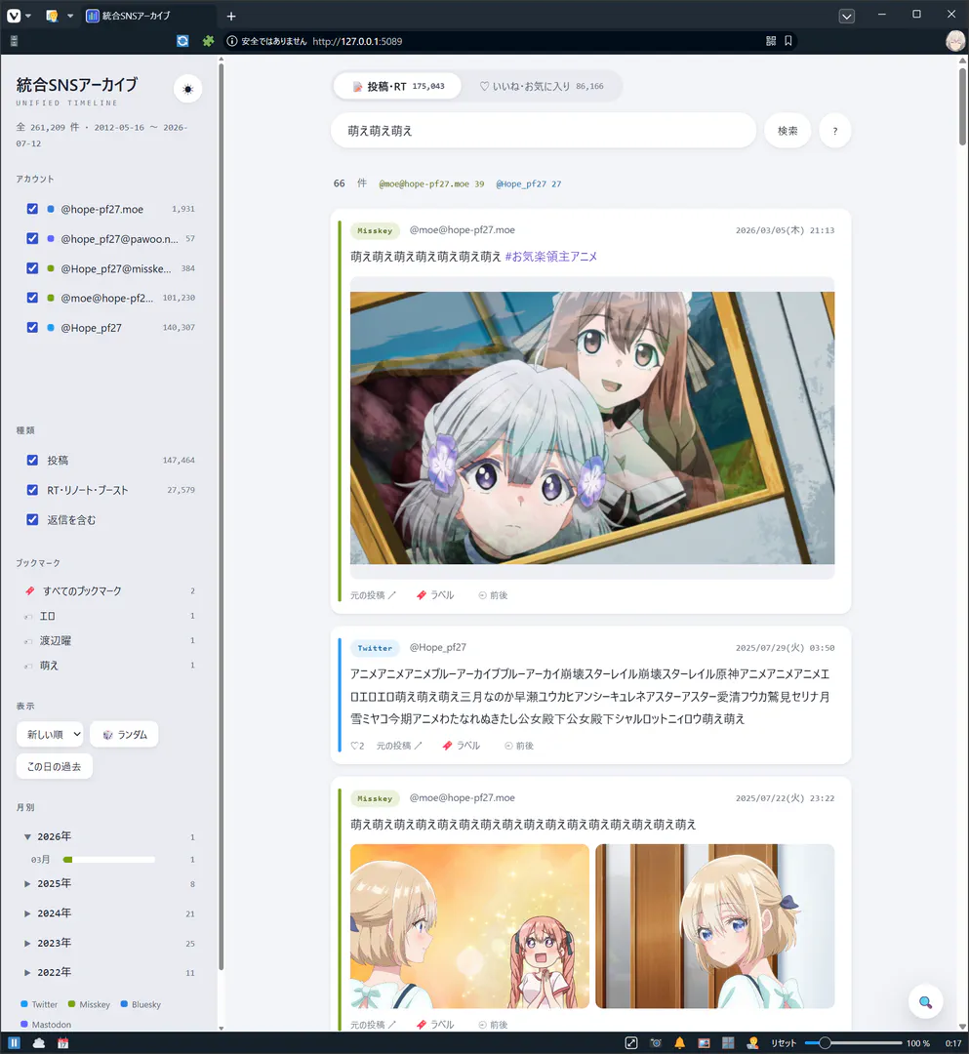
Task: Open image of blonde girl by door
Action: point(715,925)
